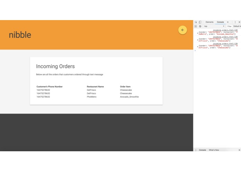Switch to the Elements tab

pos(209,22)
